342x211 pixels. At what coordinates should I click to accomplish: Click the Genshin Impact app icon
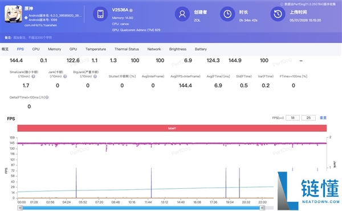[x=13, y=14]
